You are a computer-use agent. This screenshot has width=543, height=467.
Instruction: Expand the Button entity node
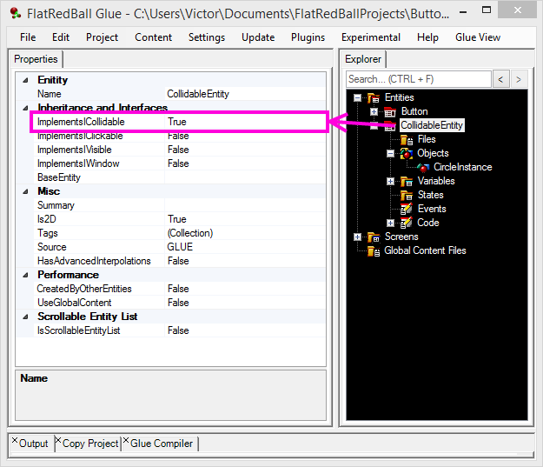coord(374,111)
